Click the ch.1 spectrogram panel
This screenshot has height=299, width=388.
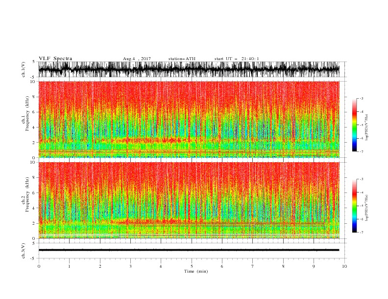189,119
